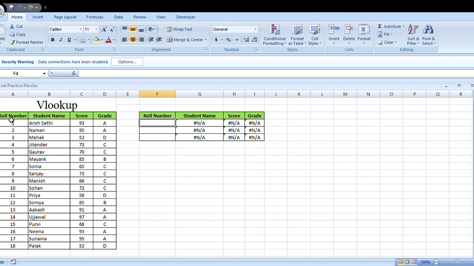
Task: Click the borders icon in Font group
Action: (83, 40)
